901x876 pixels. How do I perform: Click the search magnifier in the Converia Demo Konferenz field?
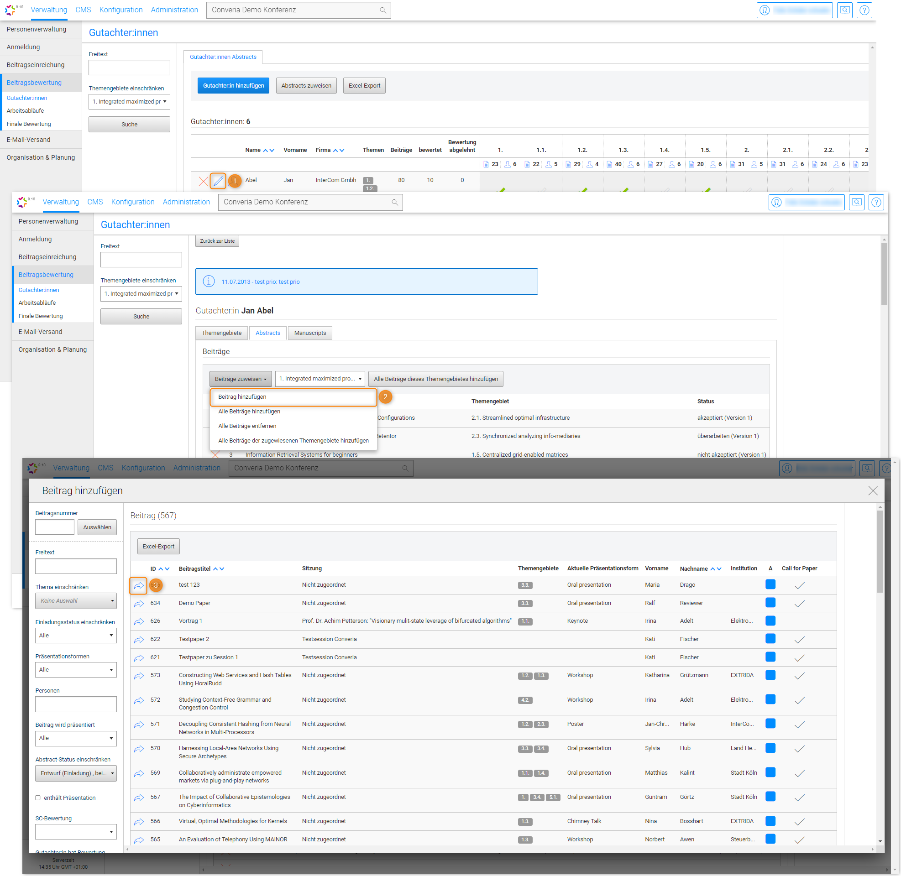(382, 10)
